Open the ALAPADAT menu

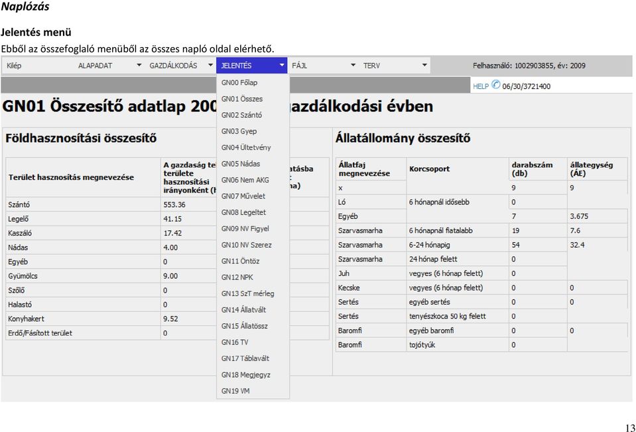pos(95,66)
